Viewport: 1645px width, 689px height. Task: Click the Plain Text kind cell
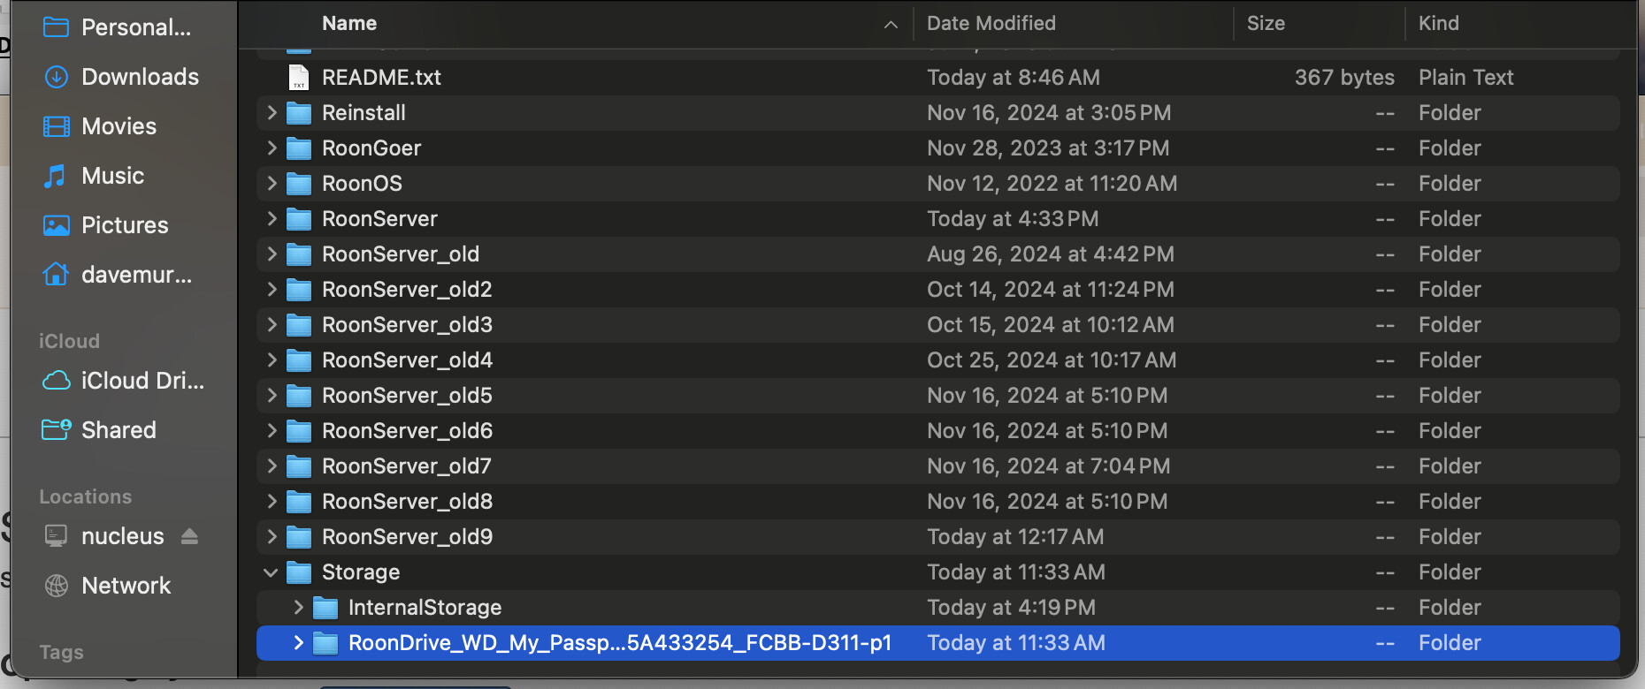(x=1465, y=78)
